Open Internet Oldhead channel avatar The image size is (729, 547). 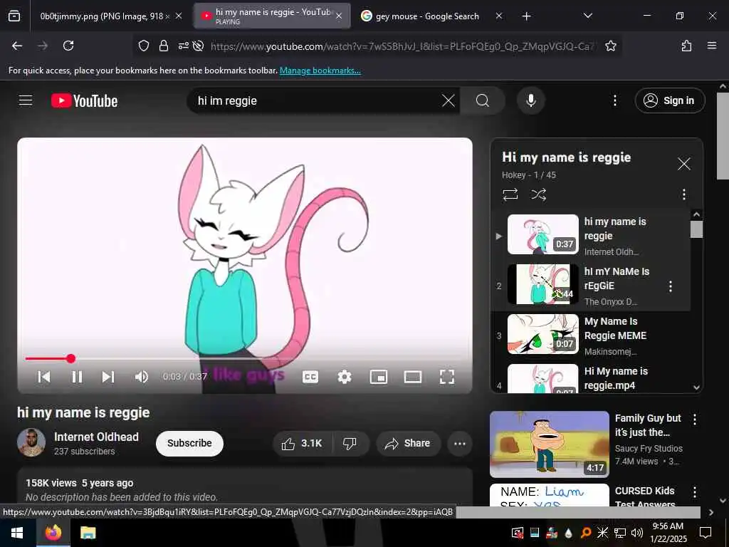point(31,442)
